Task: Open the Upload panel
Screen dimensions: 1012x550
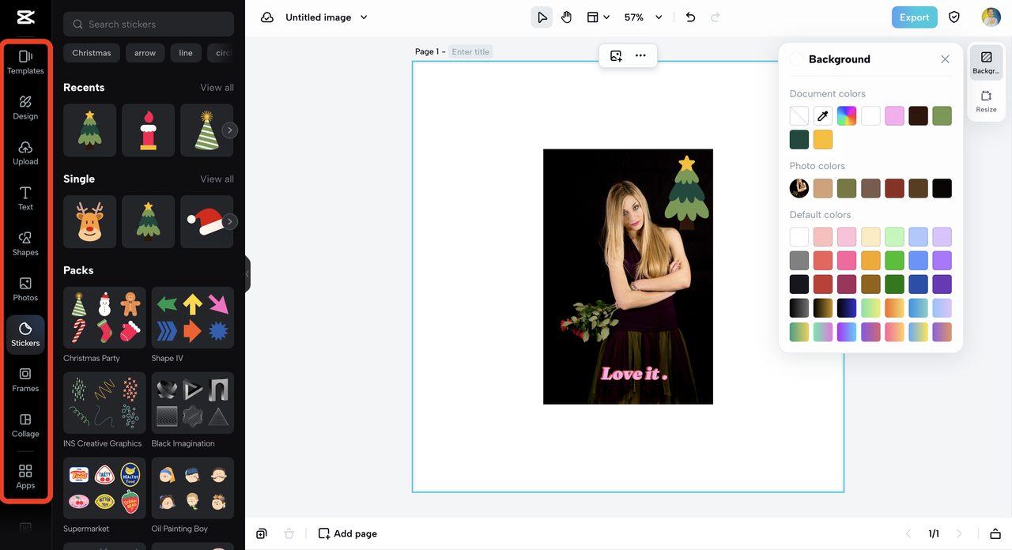Action: 25,153
